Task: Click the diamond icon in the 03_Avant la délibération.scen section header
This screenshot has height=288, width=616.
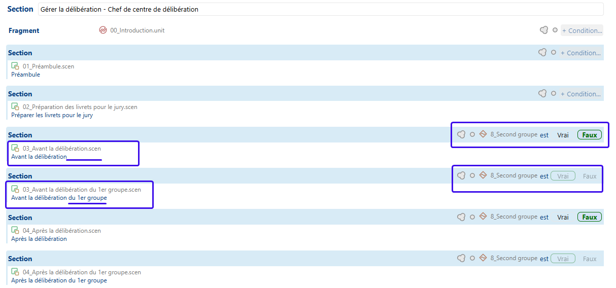Action: click(483, 134)
